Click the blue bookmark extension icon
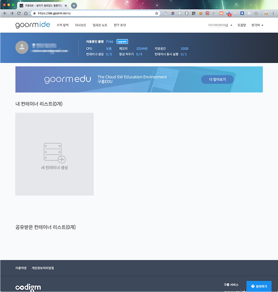Screen dimensions: 278x292 (x=242, y=13)
